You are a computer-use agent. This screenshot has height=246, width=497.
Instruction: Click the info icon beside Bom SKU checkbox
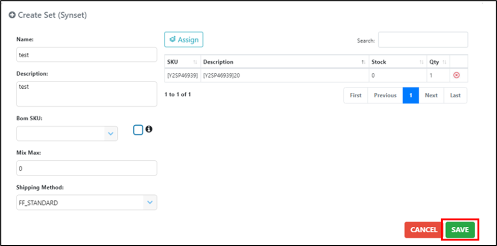[x=149, y=129]
